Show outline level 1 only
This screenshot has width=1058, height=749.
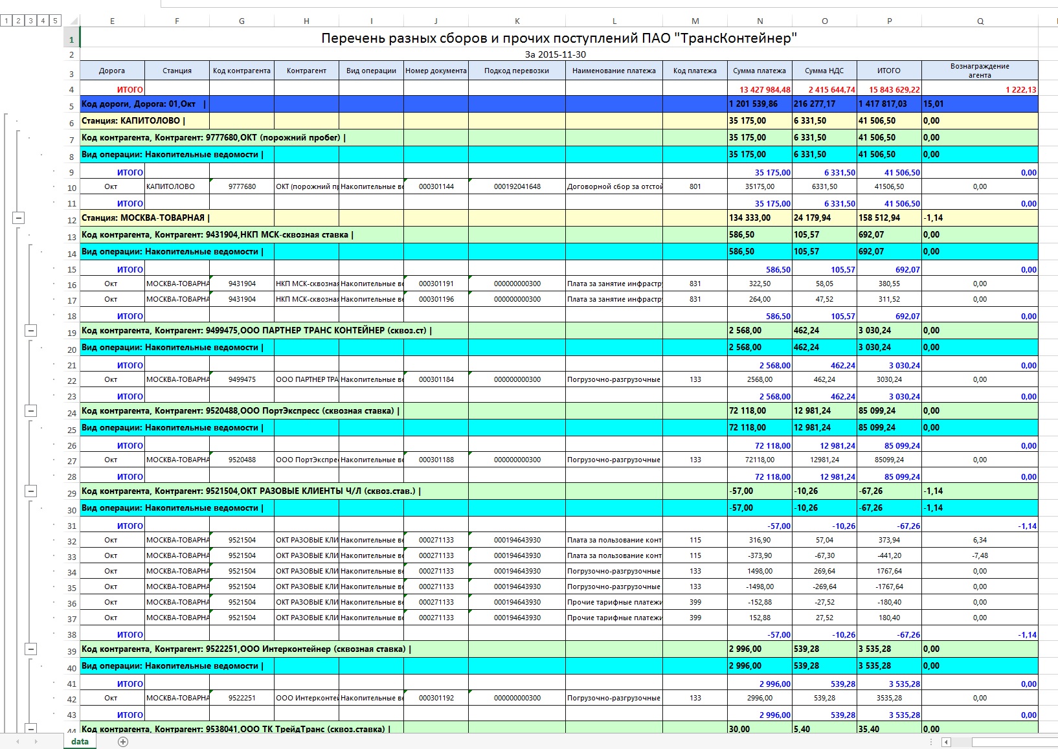6,21
